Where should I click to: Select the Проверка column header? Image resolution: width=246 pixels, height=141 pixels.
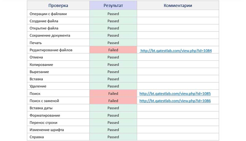click(58, 6)
